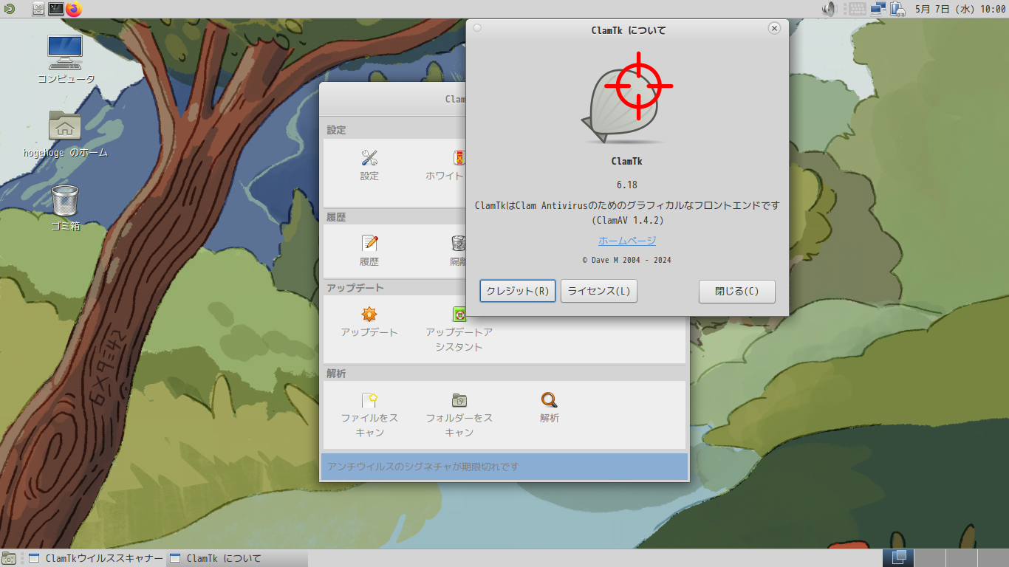Open the green main menu in top panel
This screenshot has width=1009, height=567.
point(9,9)
